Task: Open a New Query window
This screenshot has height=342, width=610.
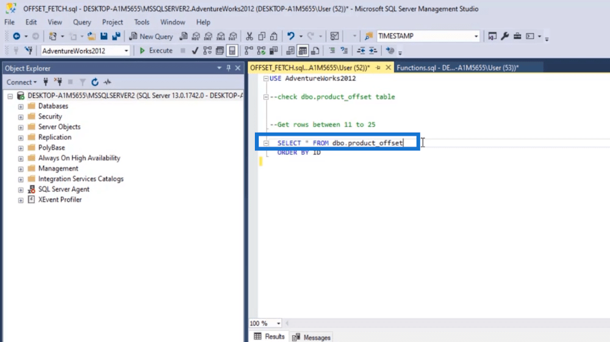Action: [x=151, y=36]
